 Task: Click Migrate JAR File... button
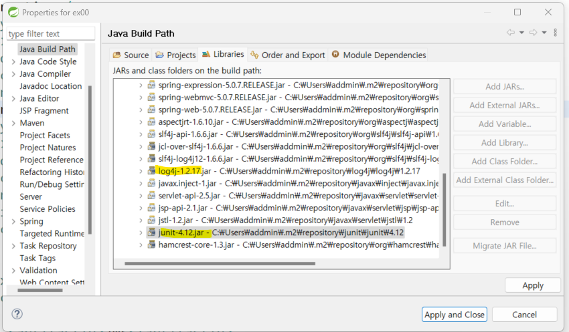pyautogui.click(x=505, y=246)
